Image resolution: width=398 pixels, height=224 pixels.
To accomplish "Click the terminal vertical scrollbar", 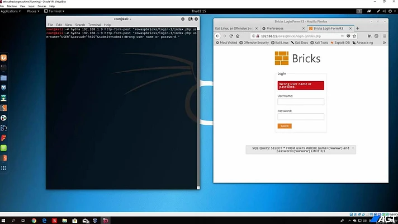I will pyautogui.click(x=198, y=108).
